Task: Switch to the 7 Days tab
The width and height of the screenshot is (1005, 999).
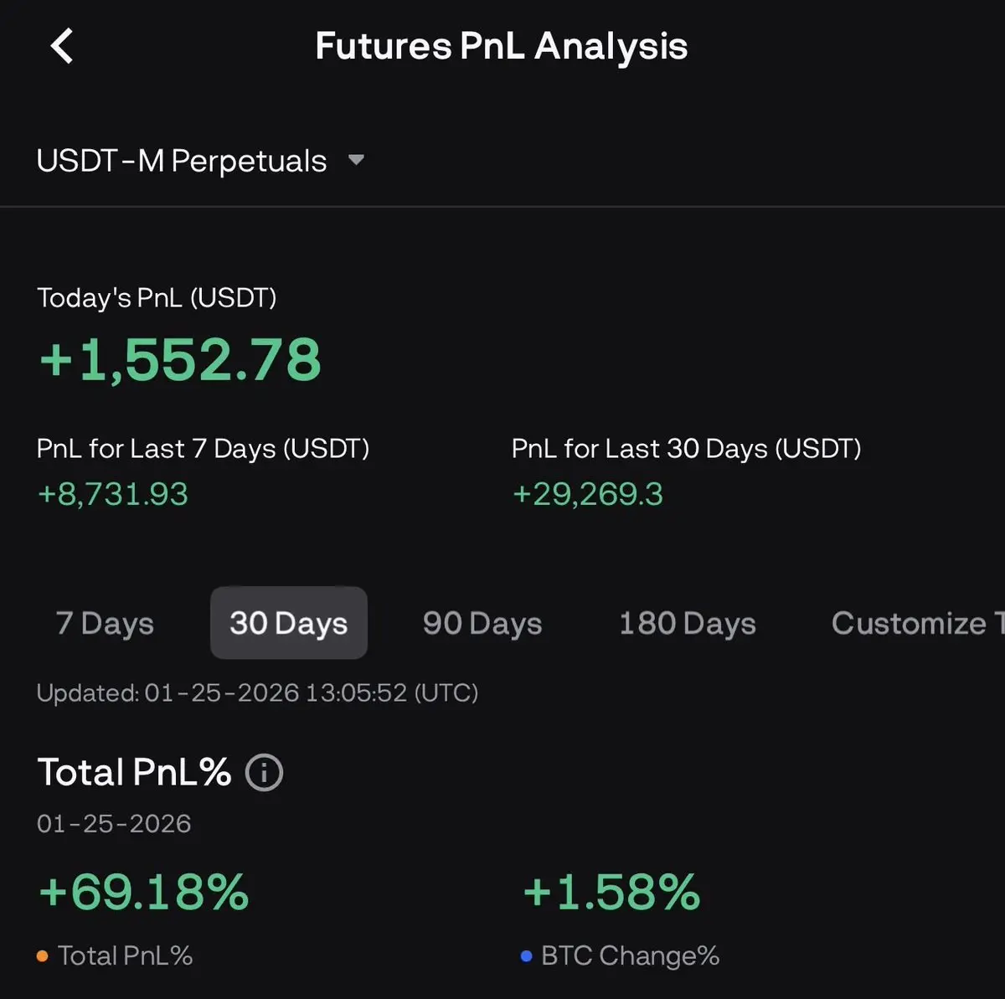Action: click(x=105, y=624)
